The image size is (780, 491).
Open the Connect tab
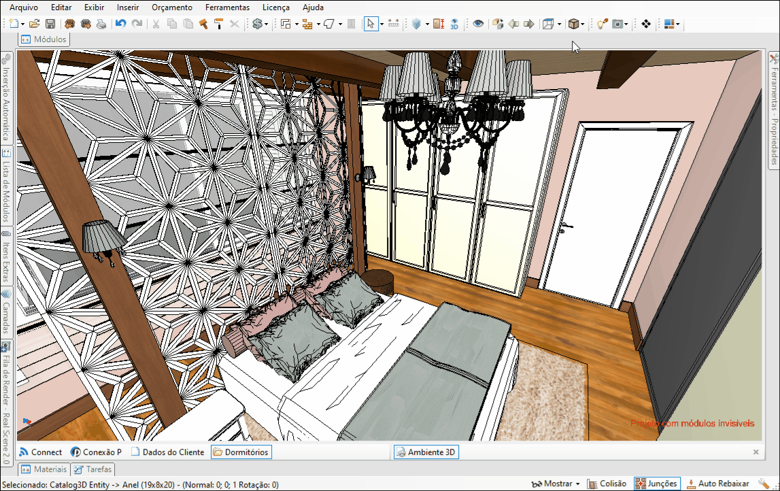[x=41, y=452]
